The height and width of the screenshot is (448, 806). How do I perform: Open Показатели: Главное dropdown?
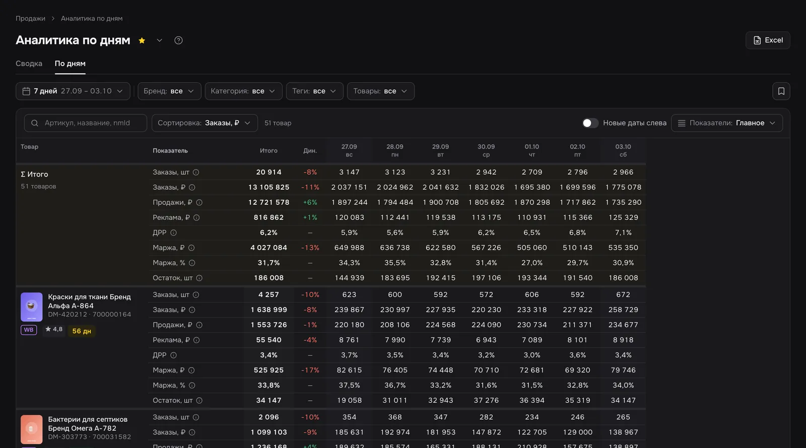point(727,123)
